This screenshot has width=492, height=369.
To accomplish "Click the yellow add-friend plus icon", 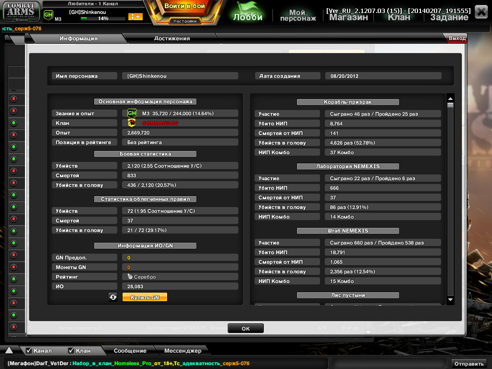I will pyautogui.click(x=135, y=17).
